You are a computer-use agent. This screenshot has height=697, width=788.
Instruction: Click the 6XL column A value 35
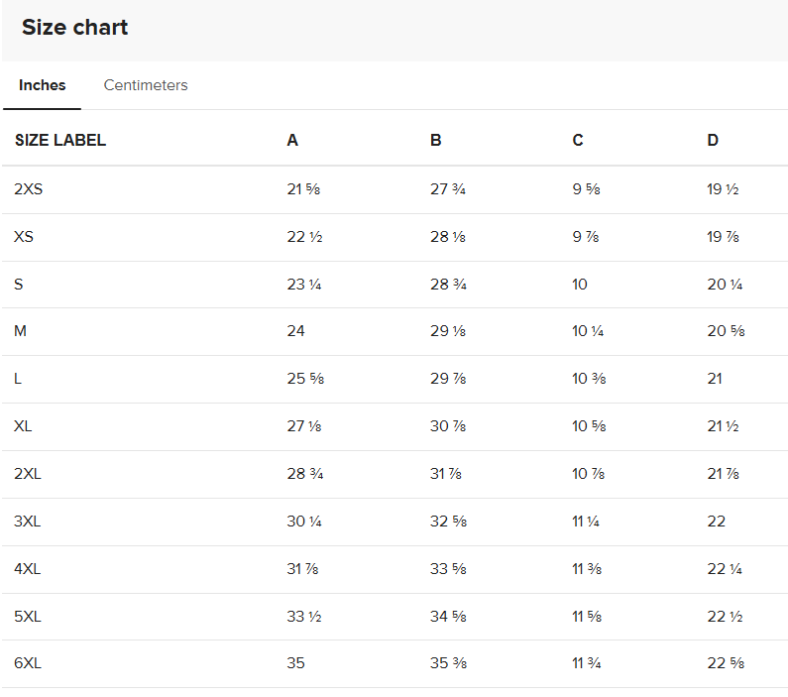(296, 663)
